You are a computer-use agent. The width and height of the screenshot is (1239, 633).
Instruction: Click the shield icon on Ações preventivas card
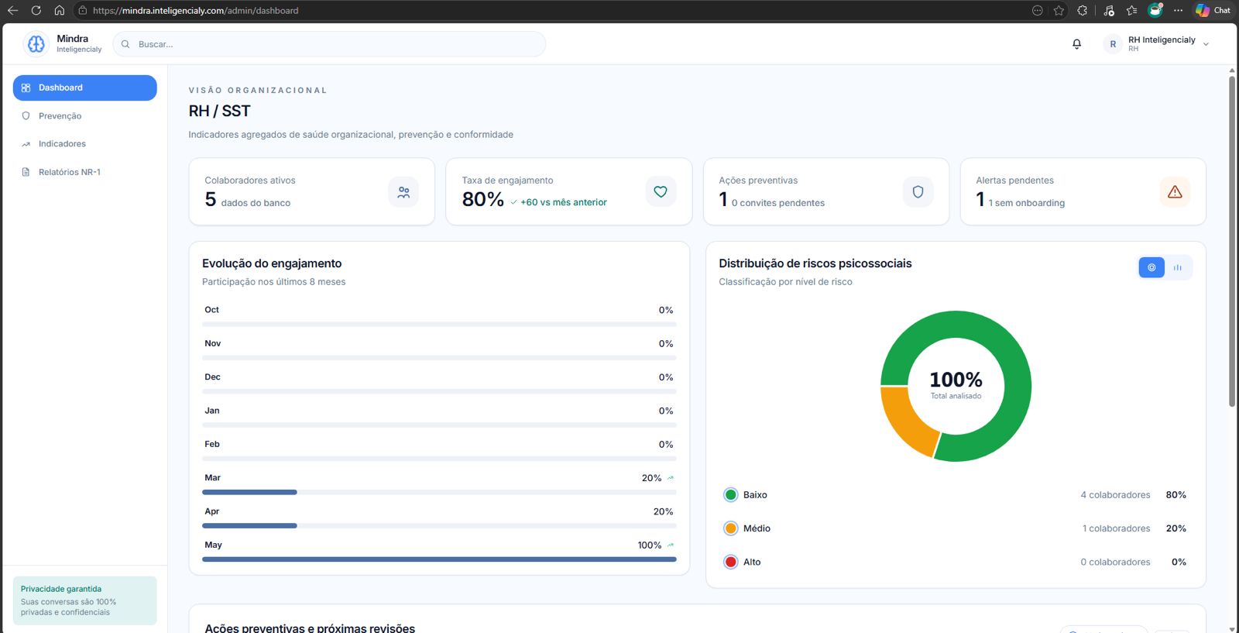[918, 191]
